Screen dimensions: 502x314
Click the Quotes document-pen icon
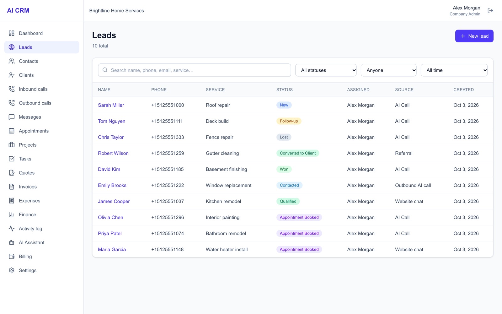12,173
